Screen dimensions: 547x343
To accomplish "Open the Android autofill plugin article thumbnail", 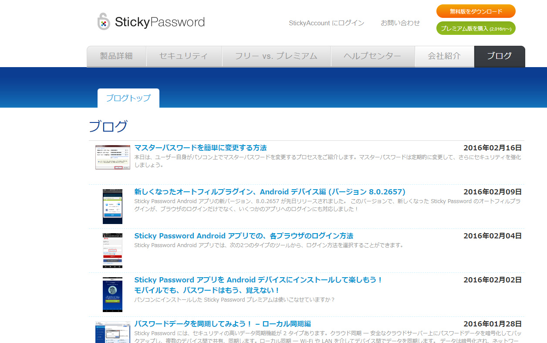I will 112,206.
